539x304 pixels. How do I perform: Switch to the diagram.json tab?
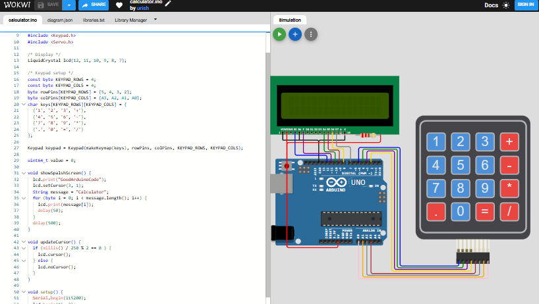pyautogui.click(x=61, y=20)
